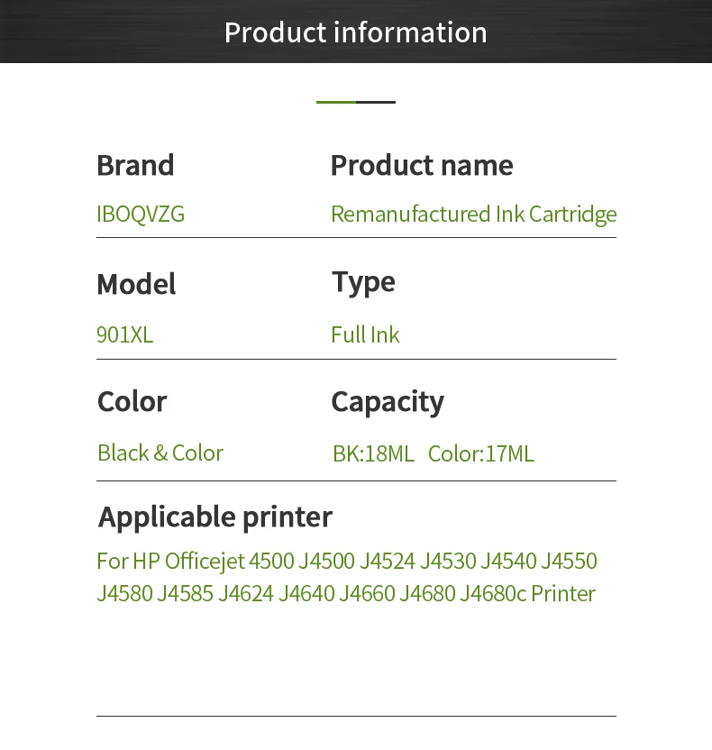Click the J4680c Printer text

527,593
